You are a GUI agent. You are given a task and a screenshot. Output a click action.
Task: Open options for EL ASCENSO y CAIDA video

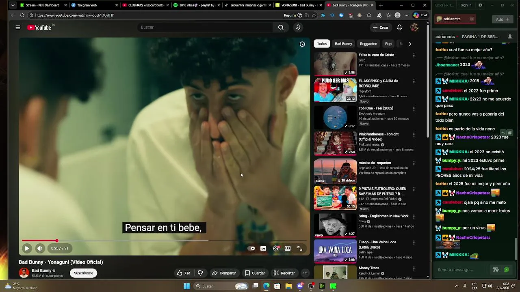(x=414, y=81)
